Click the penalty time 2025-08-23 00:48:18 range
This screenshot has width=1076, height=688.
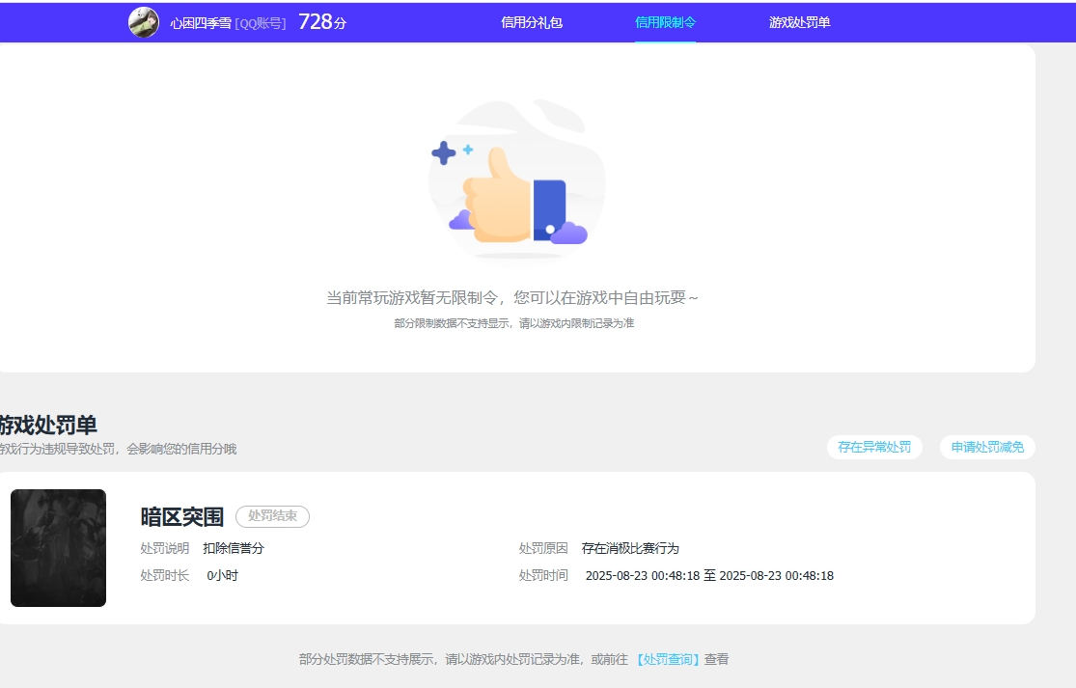pos(709,575)
